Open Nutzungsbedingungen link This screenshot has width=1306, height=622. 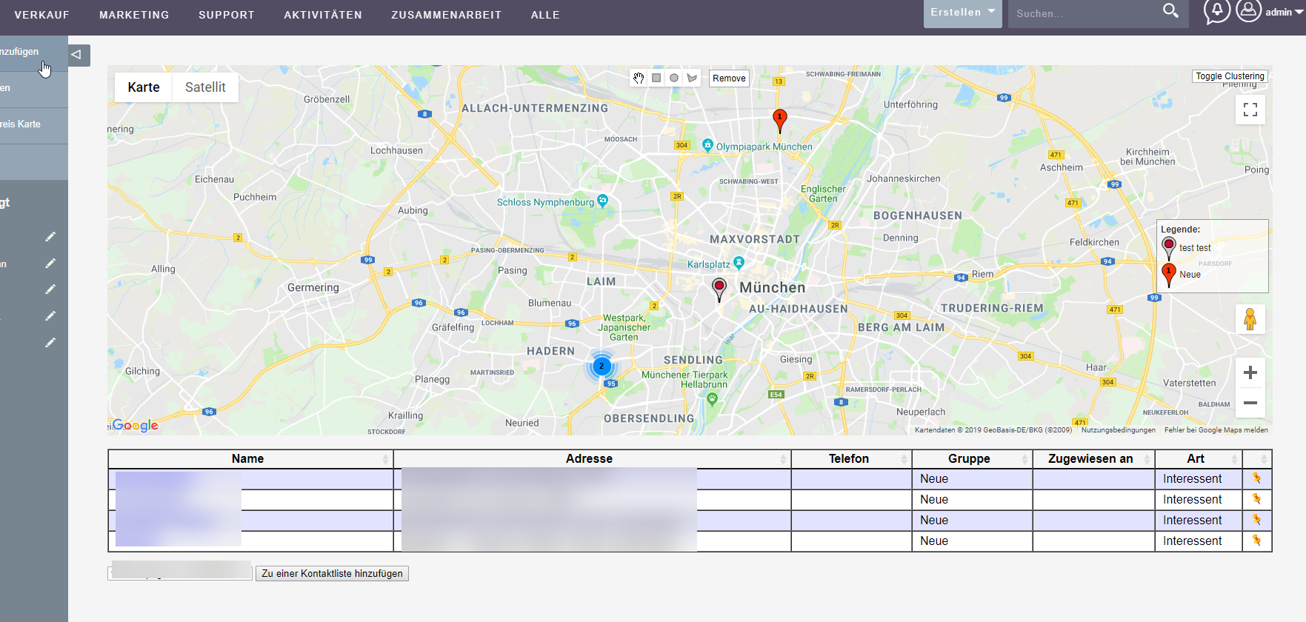[x=1118, y=430]
